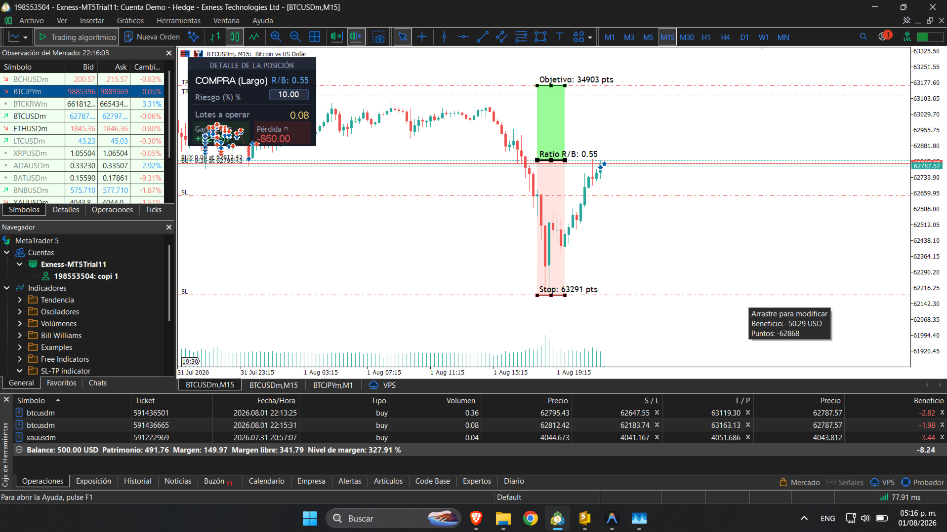Open the Probador strategy tester

pos(923,483)
